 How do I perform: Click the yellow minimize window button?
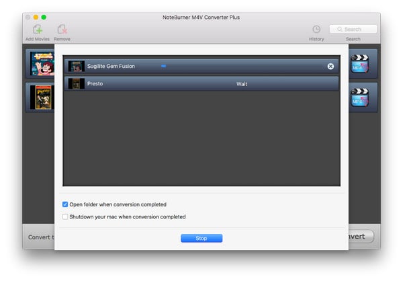pos(36,17)
